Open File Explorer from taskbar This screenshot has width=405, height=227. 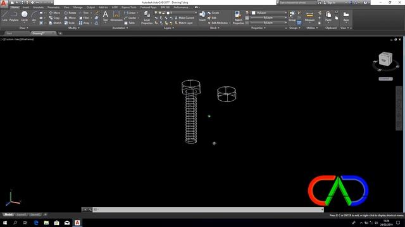(46, 223)
